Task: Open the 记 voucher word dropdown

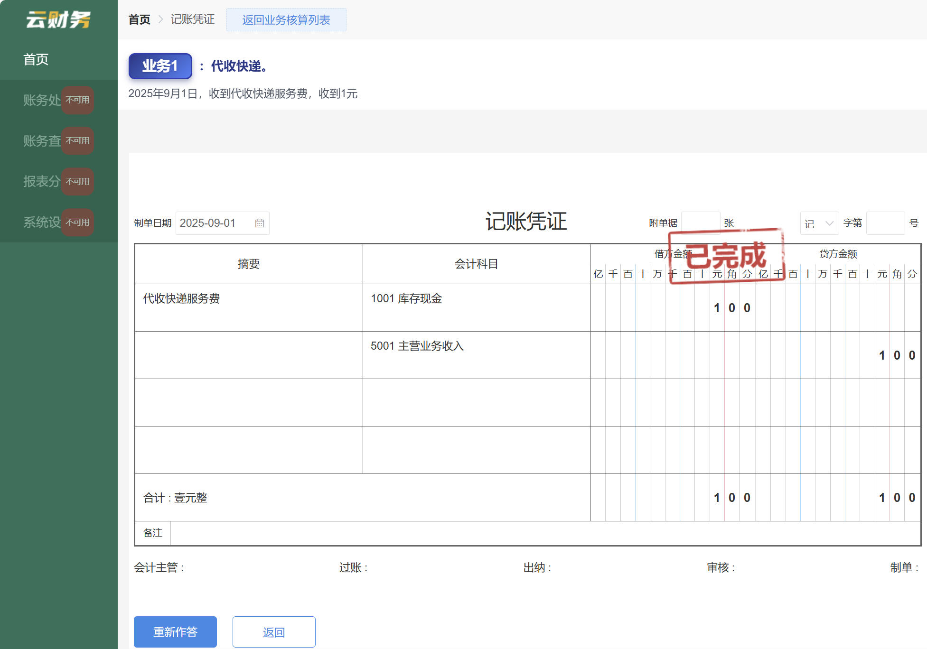Action: point(819,223)
